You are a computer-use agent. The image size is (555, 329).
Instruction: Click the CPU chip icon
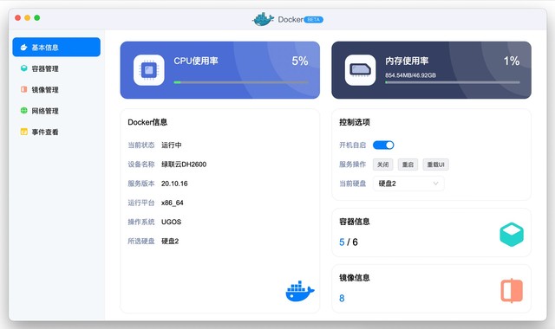click(x=148, y=70)
